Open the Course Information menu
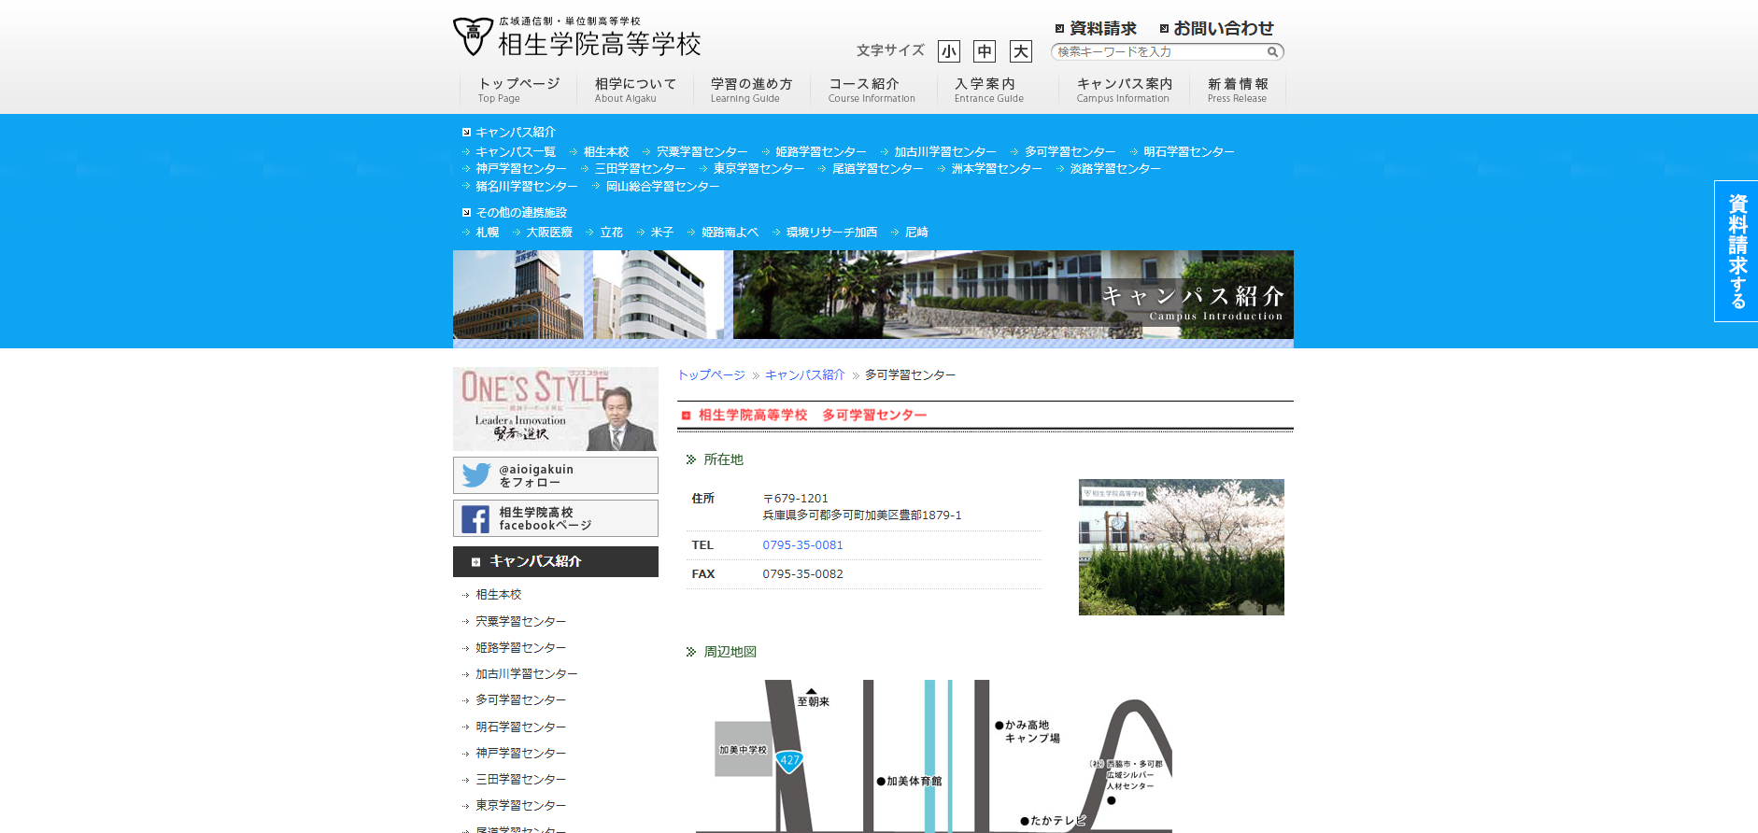This screenshot has width=1758, height=833. click(871, 90)
